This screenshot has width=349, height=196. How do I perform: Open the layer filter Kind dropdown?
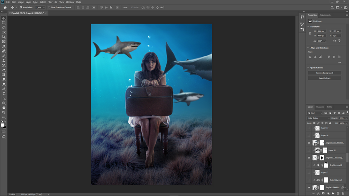click(315, 113)
